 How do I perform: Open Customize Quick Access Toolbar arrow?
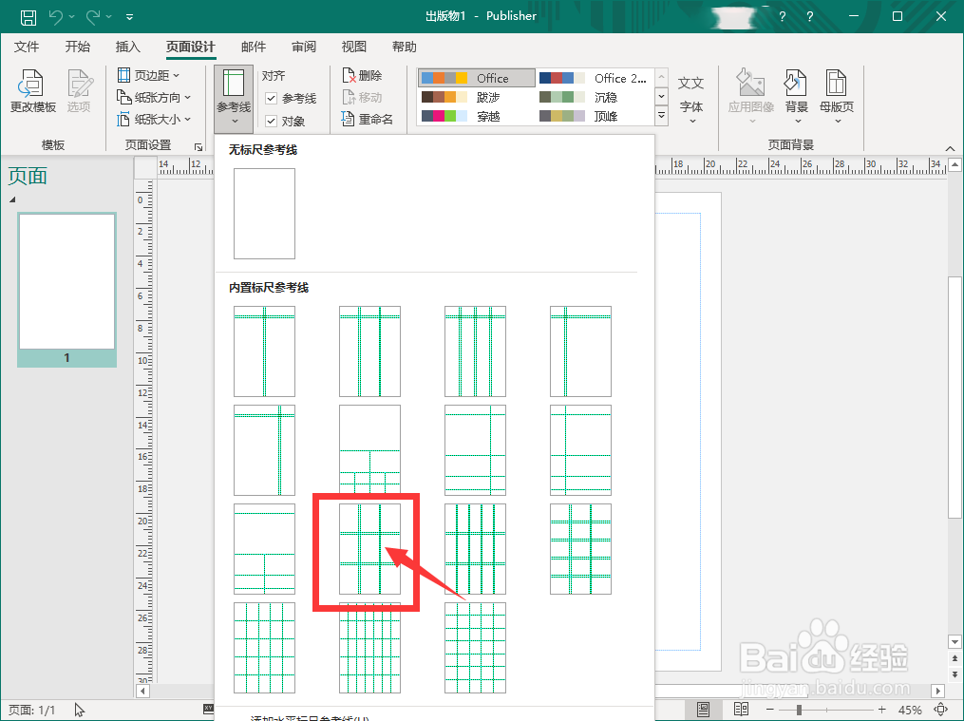(130, 17)
